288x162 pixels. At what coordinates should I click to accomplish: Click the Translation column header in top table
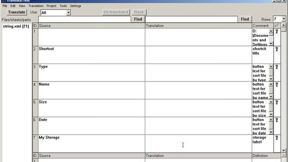pyautogui.click(x=198, y=26)
